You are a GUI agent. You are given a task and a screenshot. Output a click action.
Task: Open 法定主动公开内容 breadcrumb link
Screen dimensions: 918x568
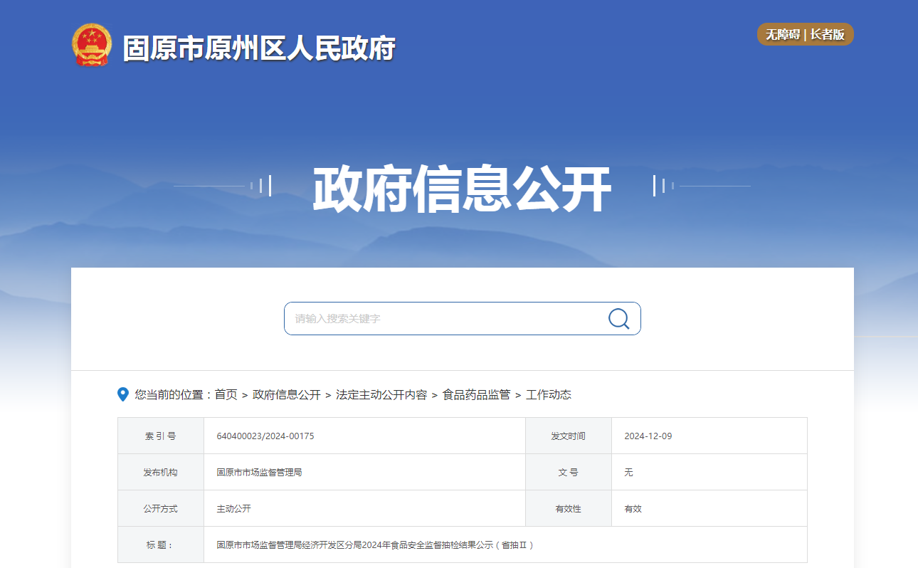pyautogui.click(x=381, y=394)
